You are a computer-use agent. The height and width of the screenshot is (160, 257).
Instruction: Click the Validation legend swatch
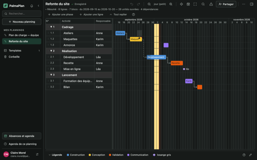[110, 155]
